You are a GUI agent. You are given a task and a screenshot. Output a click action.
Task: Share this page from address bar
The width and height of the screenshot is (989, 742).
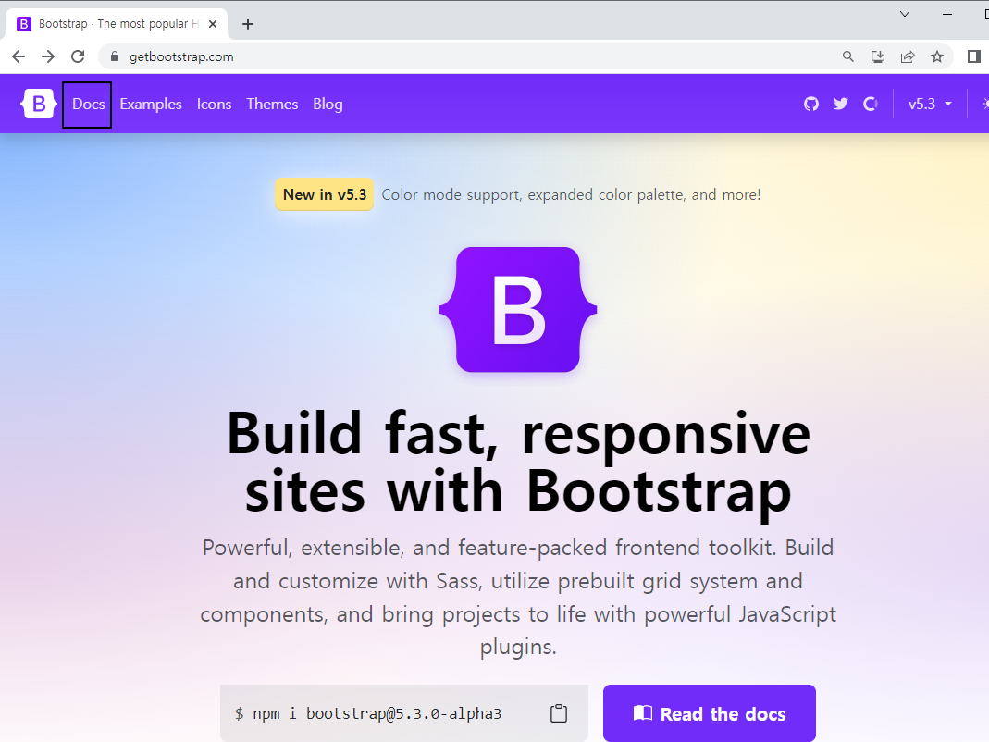tap(907, 56)
